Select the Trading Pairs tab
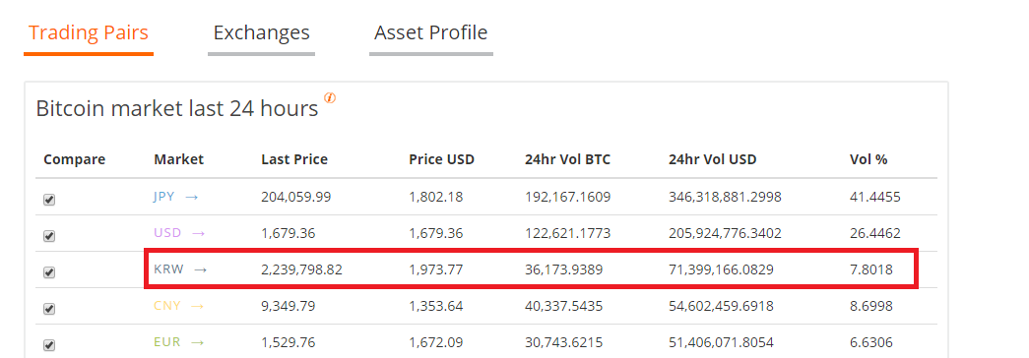 pyautogui.click(x=89, y=32)
